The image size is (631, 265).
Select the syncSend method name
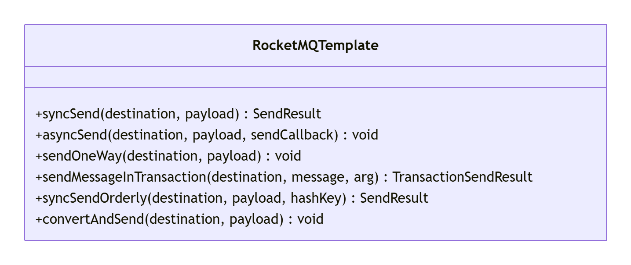click(x=71, y=114)
